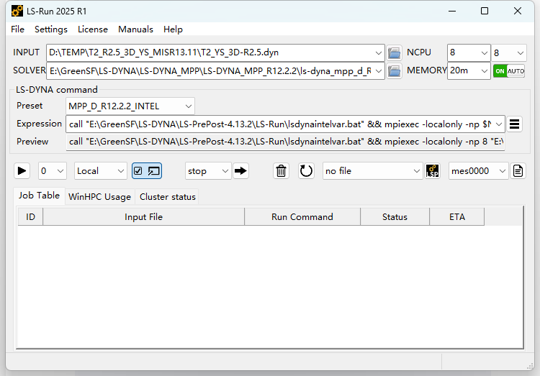
Task: Click the Preview command text field
Action: 286,142
